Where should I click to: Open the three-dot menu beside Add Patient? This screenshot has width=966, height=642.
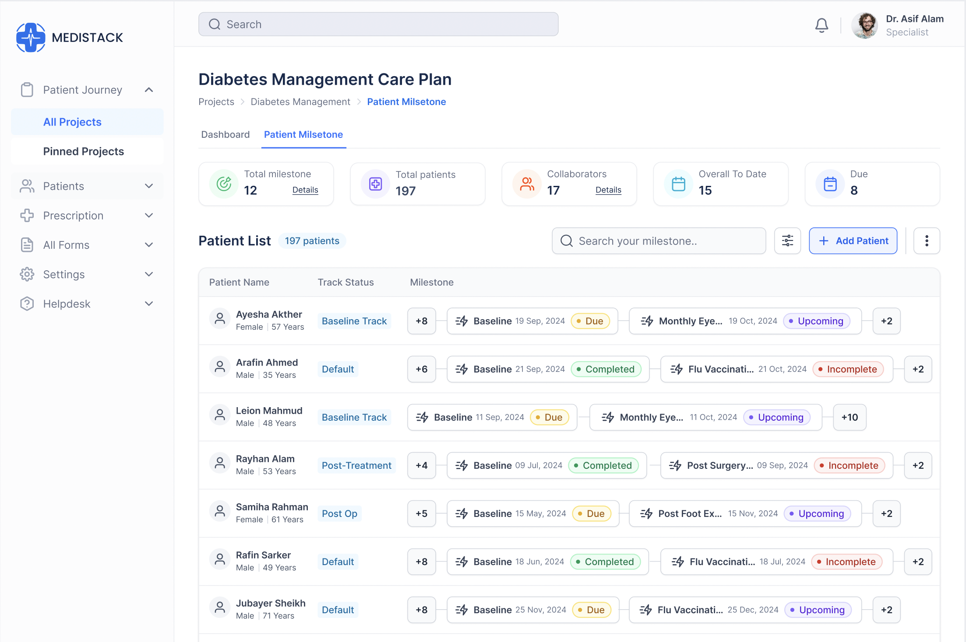tap(927, 241)
